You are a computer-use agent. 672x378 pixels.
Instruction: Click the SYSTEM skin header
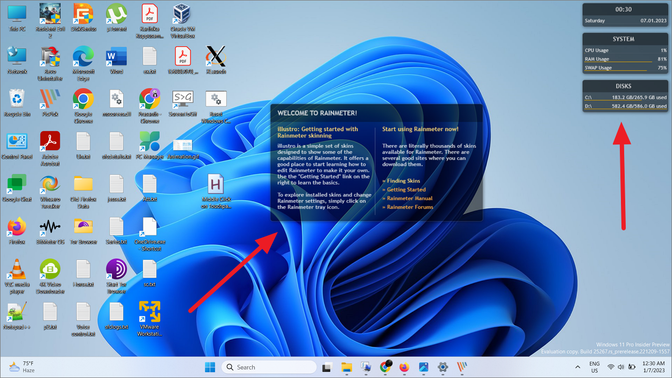[x=624, y=39]
